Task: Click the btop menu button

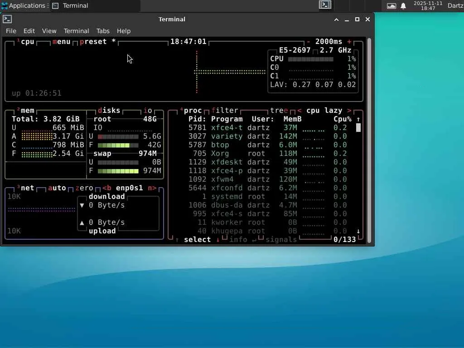Action: (x=62, y=42)
